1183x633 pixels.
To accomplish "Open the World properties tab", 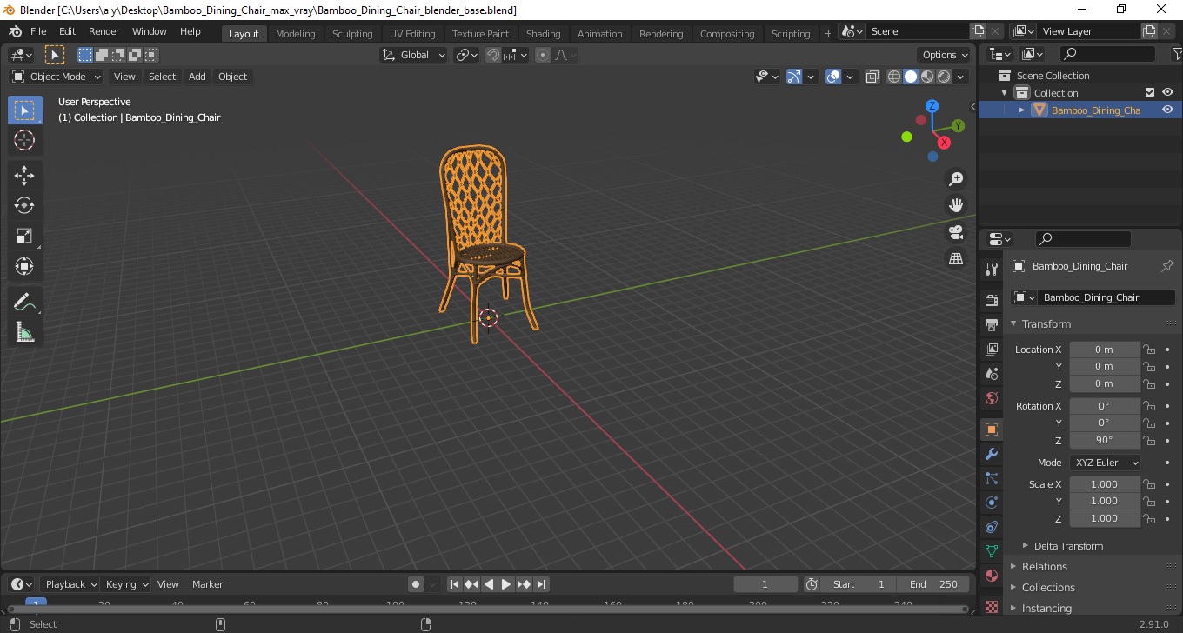I will click(992, 397).
